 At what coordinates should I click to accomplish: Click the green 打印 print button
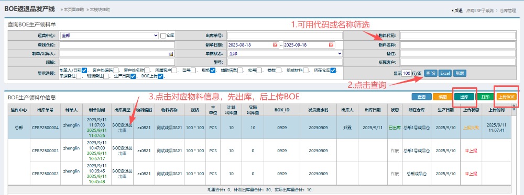[x=485, y=97]
